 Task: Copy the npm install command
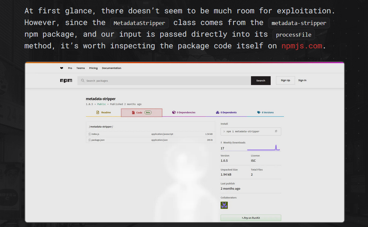(276, 131)
